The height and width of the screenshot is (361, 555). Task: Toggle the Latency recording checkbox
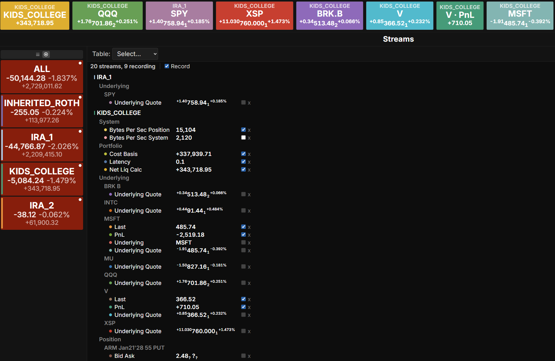243,162
